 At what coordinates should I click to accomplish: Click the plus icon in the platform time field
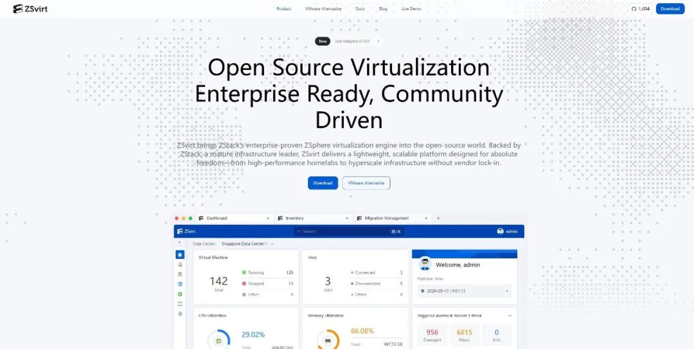point(507,291)
